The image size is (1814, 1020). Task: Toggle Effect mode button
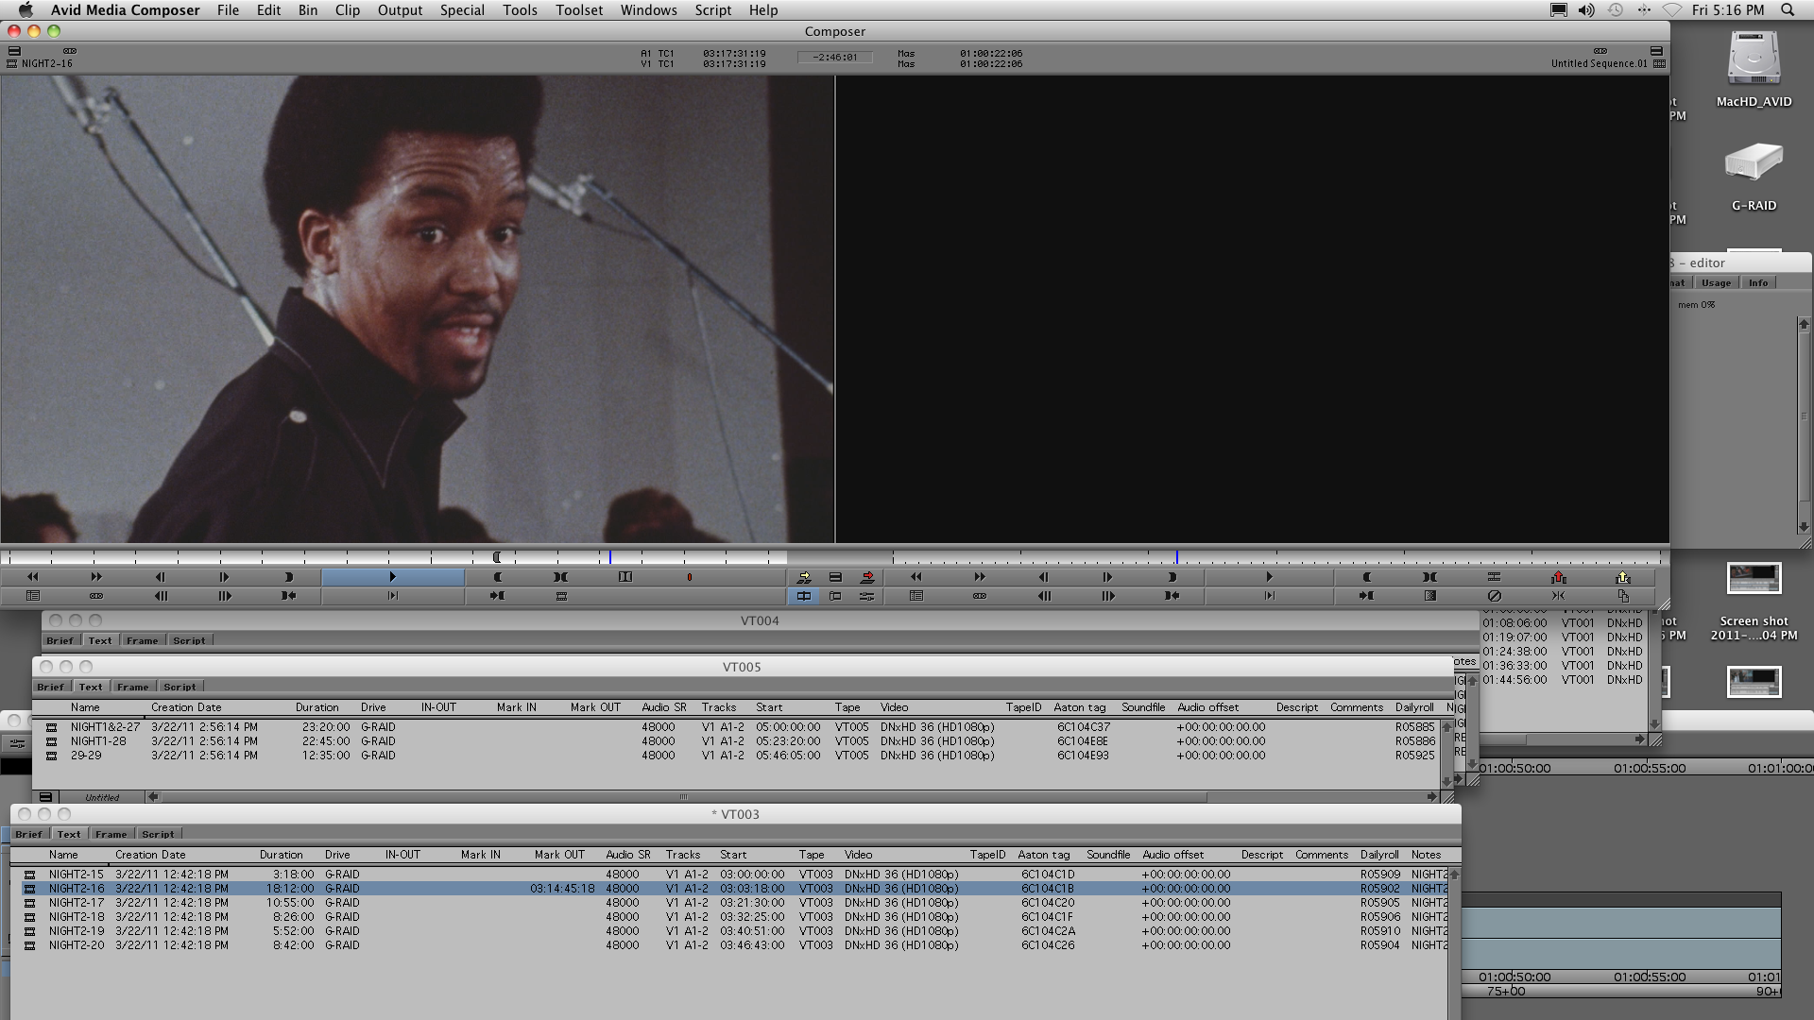pyautogui.click(x=866, y=596)
